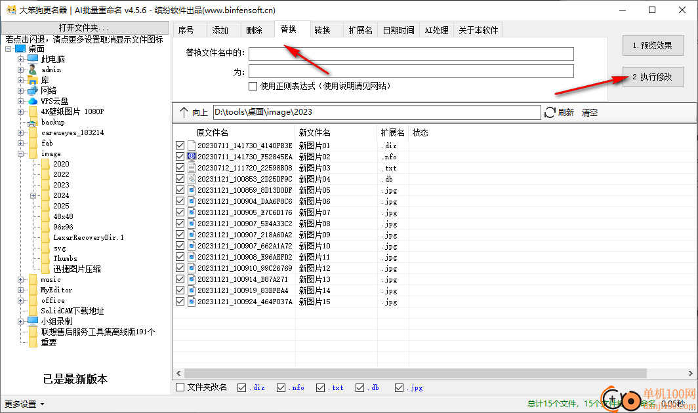
Task: Click the 重要 folder icon
Action: tap(33, 342)
